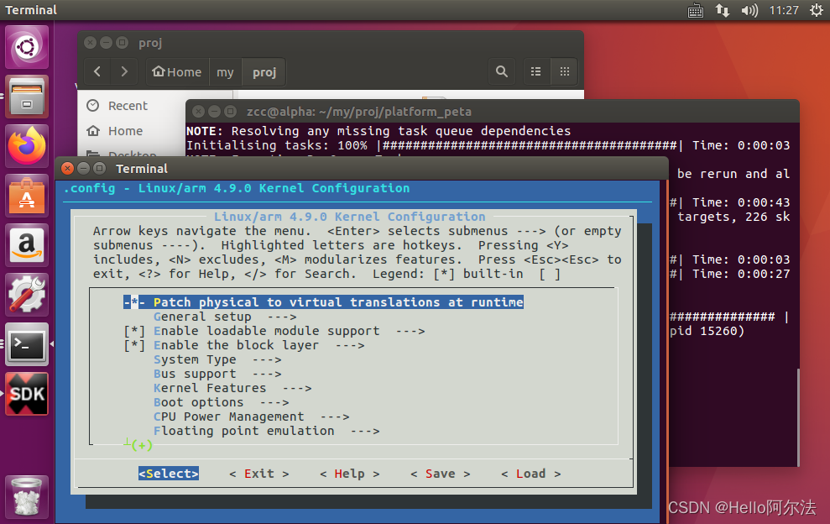The image size is (830, 524).
Task: Click the search icon in the file manager
Action: coord(501,71)
